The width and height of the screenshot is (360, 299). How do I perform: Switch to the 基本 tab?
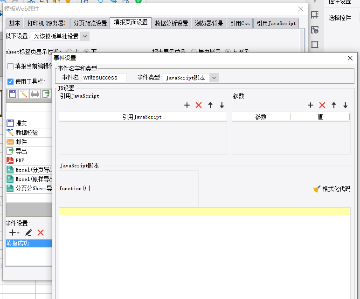pyautogui.click(x=14, y=23)
